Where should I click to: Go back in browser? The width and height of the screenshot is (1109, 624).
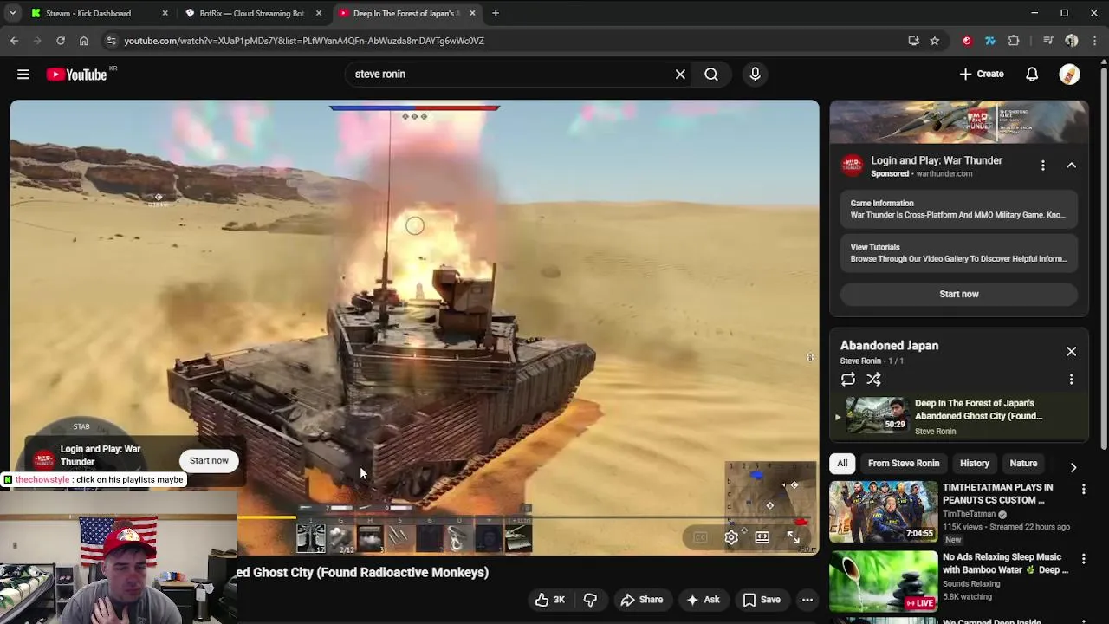click(x=14, y=41)
